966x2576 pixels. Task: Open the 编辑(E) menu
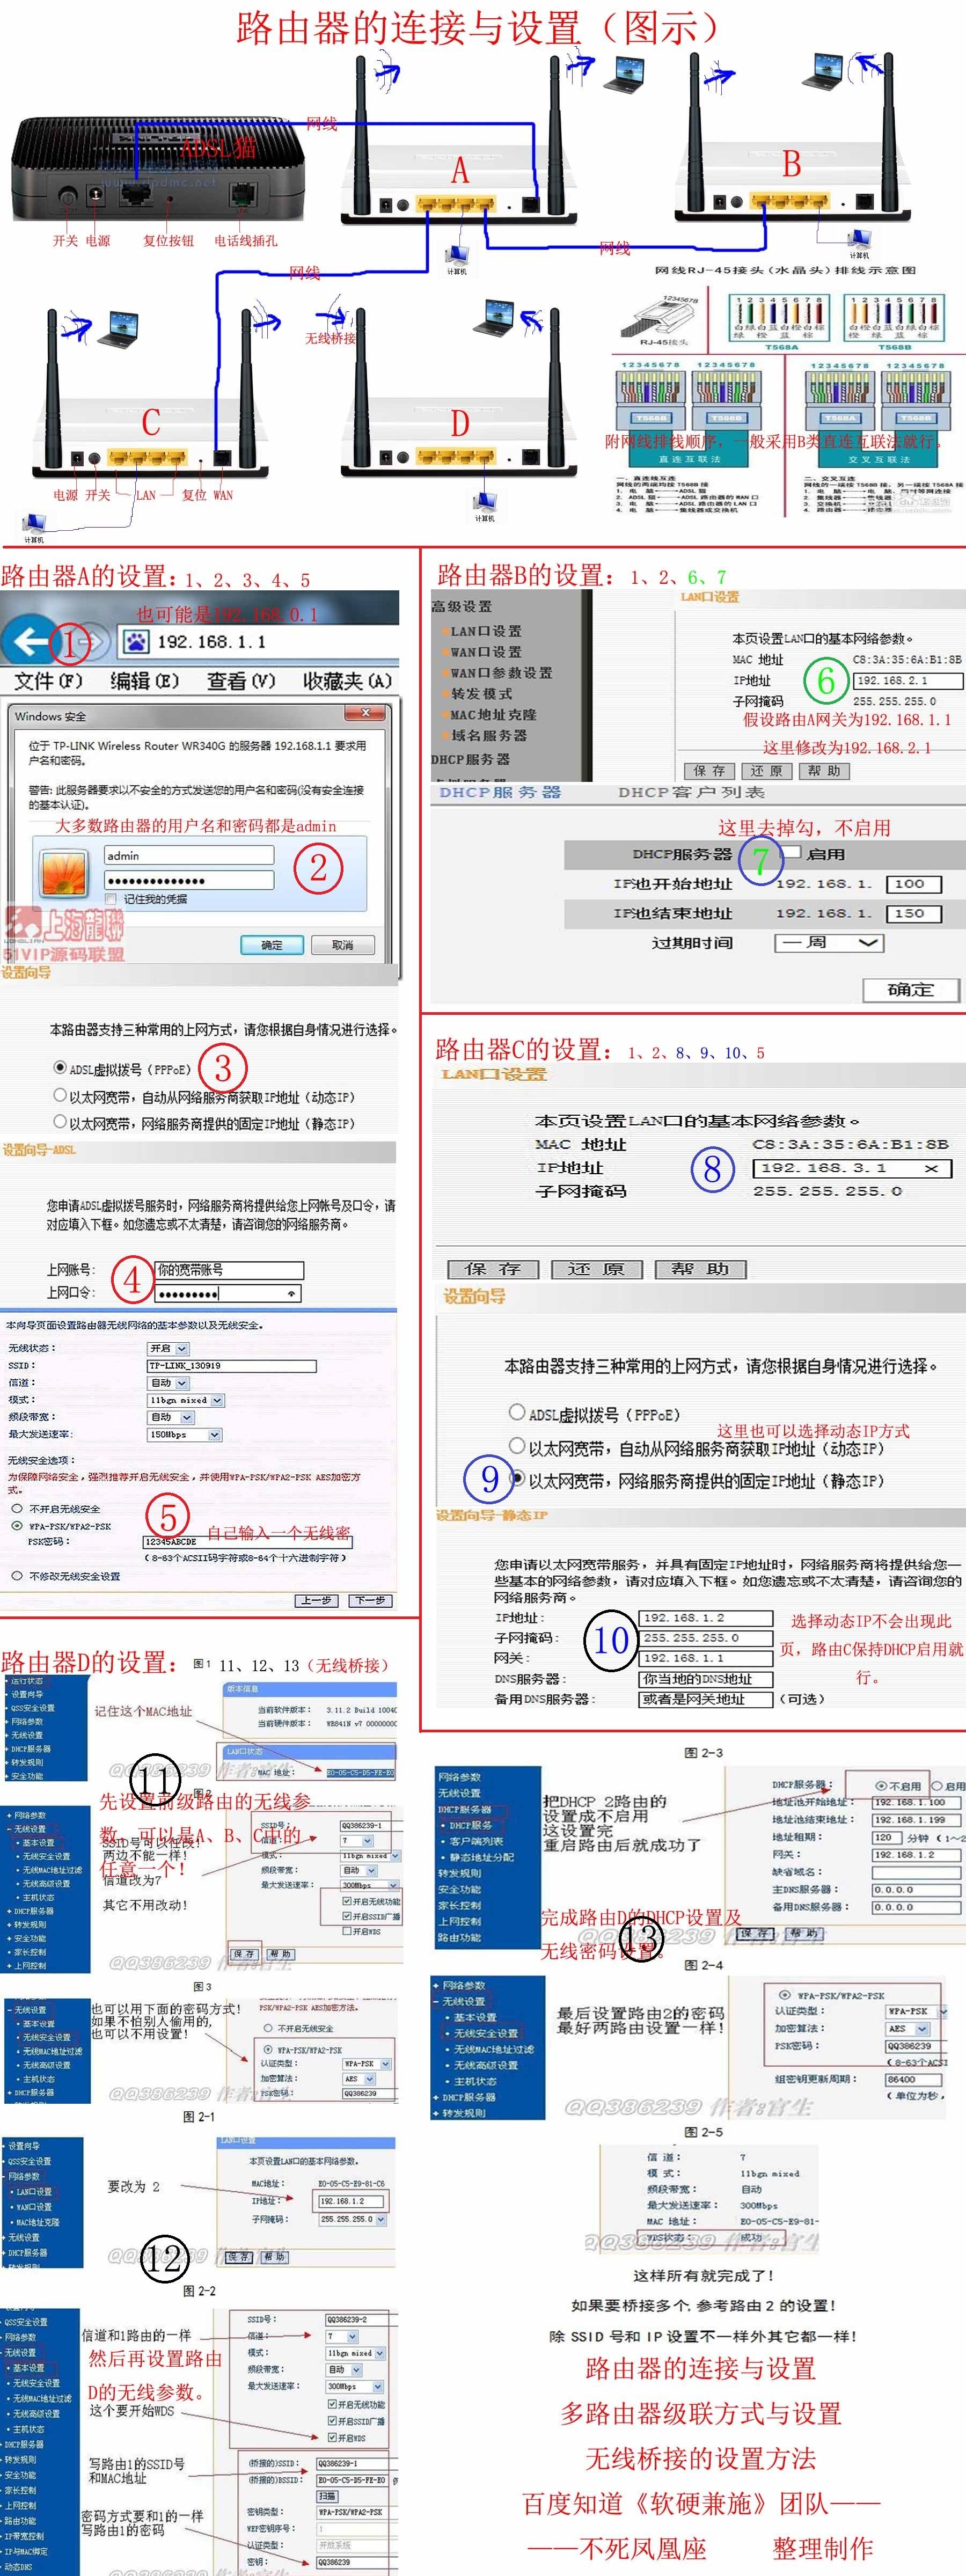pos(144,681)
